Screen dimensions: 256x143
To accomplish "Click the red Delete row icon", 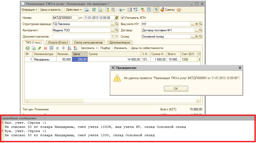I will coord(45,48).
